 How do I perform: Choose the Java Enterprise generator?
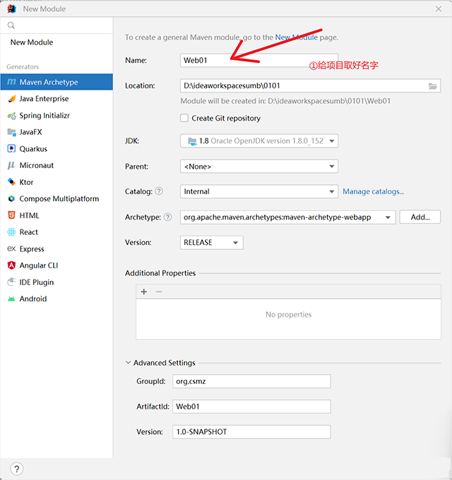click(x=43, y=99)
